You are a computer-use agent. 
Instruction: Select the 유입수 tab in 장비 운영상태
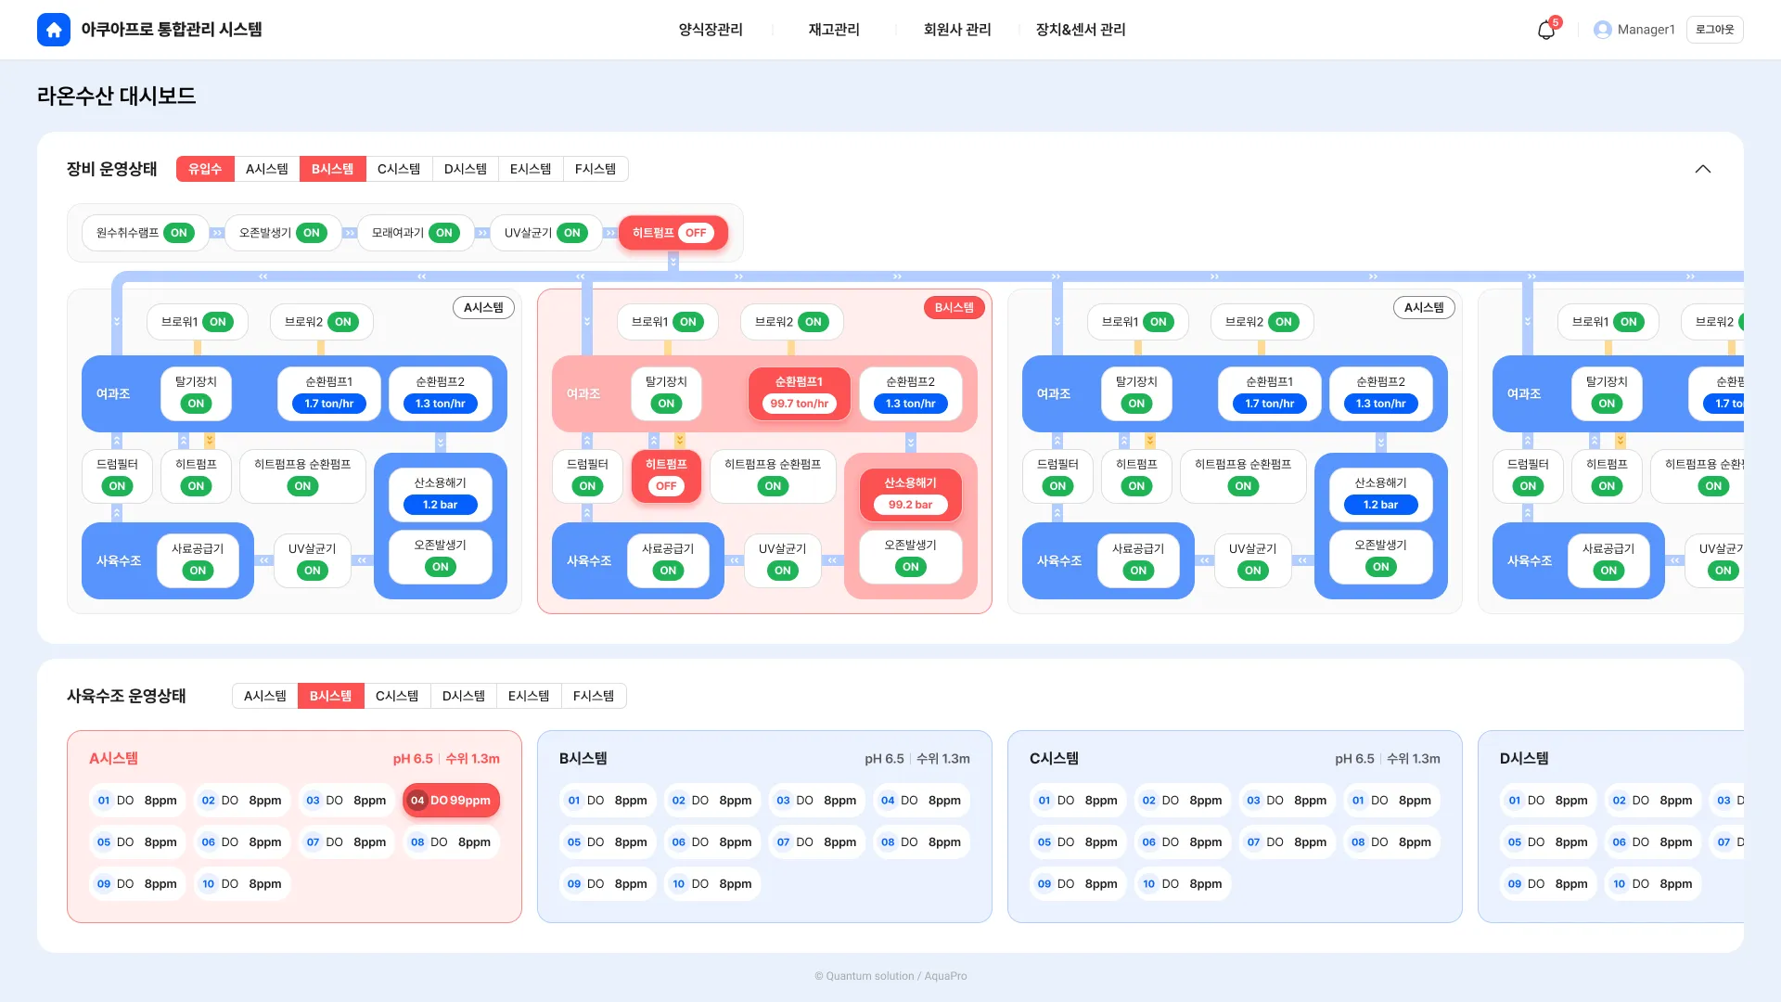click(205, 169)
